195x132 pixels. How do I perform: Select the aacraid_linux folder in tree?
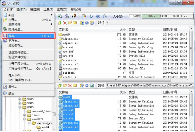click(x=39, y=111)
